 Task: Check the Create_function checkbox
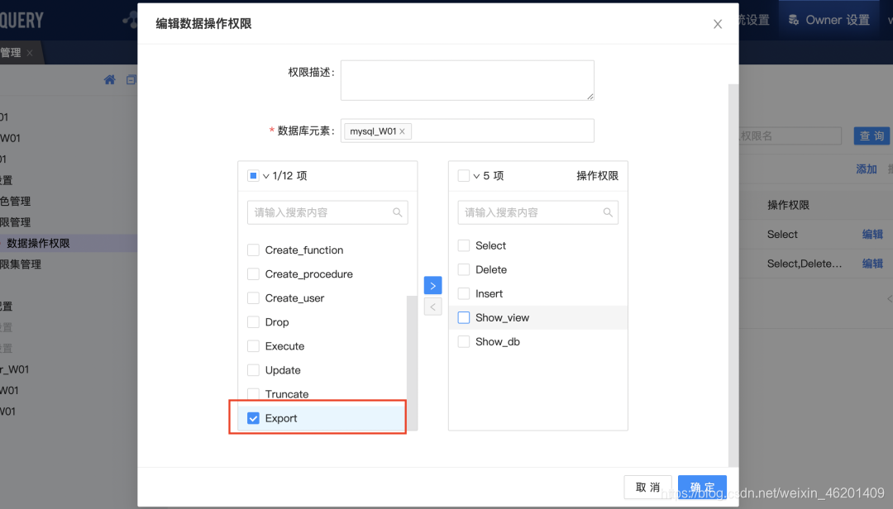pyautogui.click(x=254, y=250)
